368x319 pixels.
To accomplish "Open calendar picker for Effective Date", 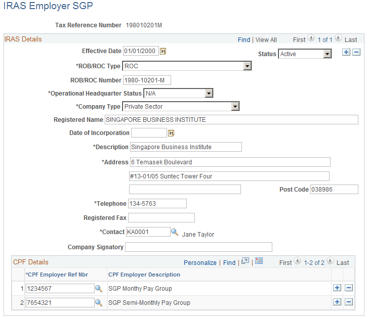I will point(163,51).
